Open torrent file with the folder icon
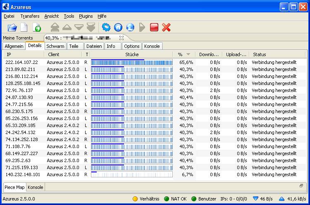The height and width of the screenshot is (205, 310). tap(12, 27)
